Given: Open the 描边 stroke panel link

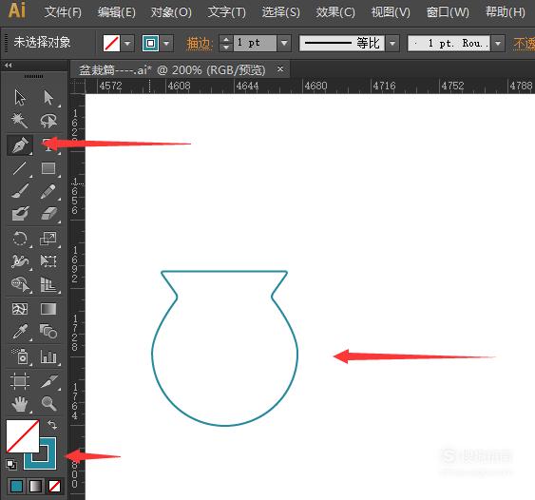Looking at the screenshot, I should point(200,44).
